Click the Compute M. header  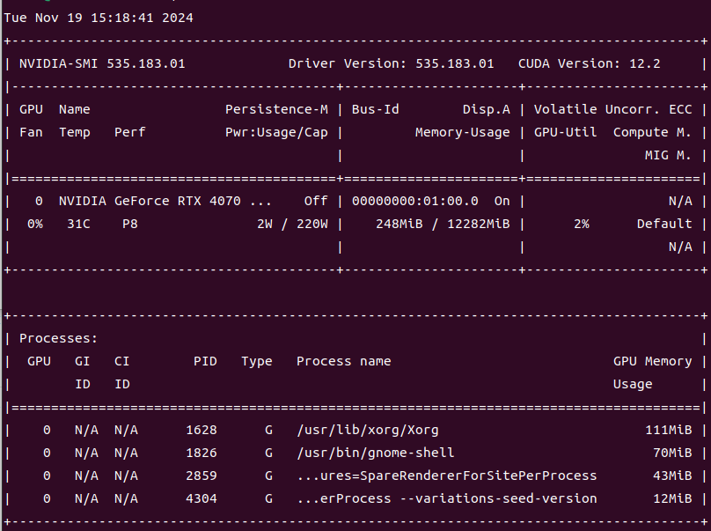click(x=653, y=132)
